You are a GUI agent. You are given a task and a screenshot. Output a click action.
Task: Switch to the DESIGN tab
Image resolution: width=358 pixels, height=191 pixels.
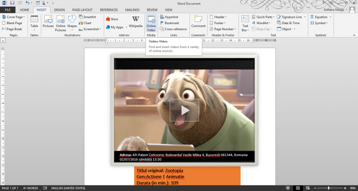point(59,10)
